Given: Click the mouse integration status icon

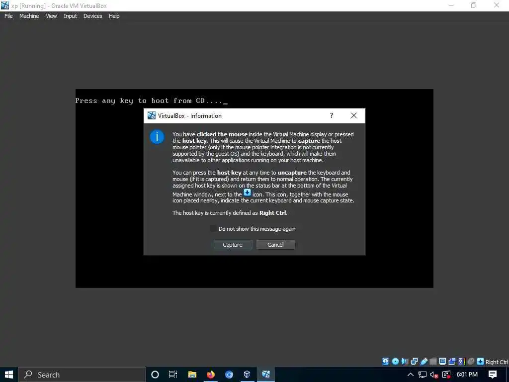Looking at the screenshot, I should [471, 362].
